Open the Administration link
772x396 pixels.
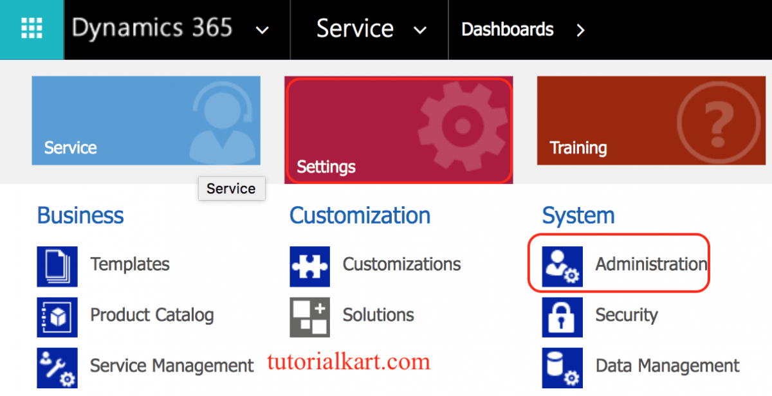650,264
